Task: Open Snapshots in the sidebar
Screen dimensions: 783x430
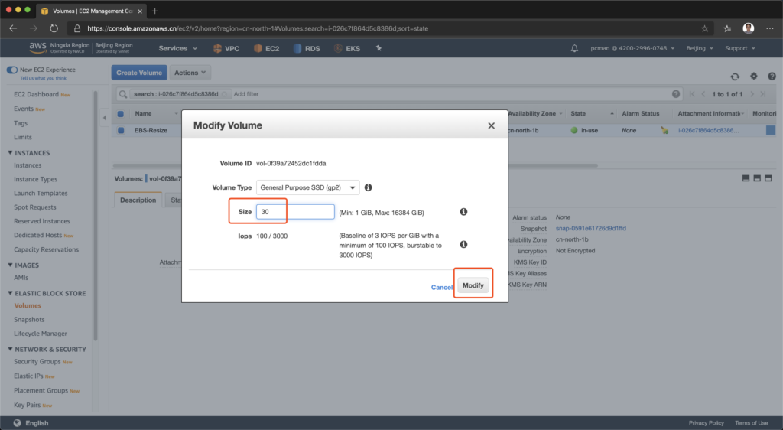Action: click(x=29, y=320)
